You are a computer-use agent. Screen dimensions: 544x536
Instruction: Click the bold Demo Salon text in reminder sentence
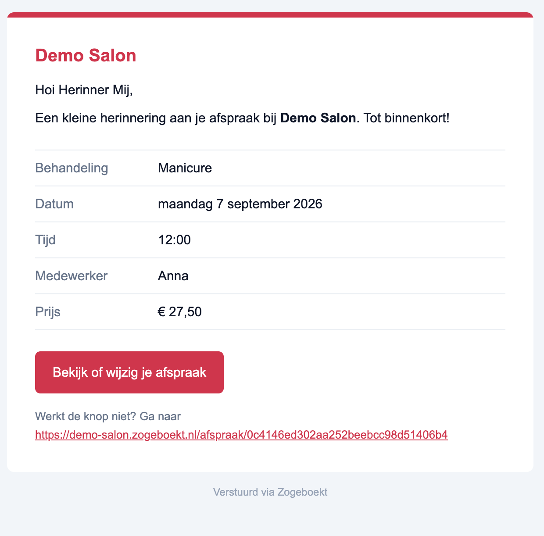(318, 118)
